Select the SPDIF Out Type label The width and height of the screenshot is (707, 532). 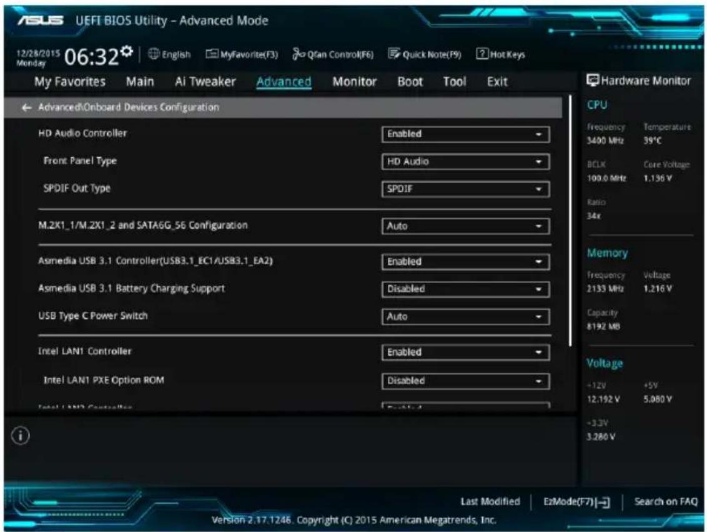point(77,188)
